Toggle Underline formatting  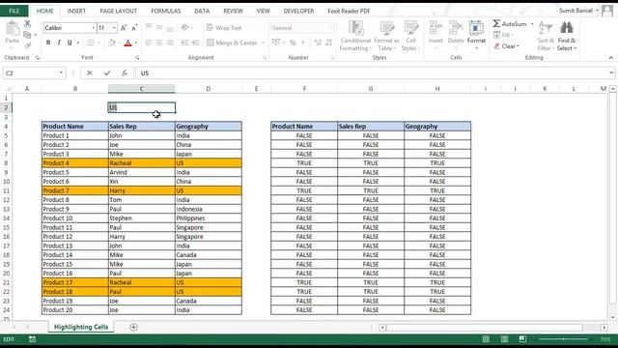[x=70, y=43]
